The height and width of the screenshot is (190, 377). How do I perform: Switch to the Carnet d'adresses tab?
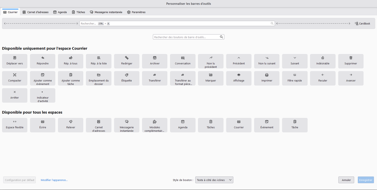(x=35, y=12)
